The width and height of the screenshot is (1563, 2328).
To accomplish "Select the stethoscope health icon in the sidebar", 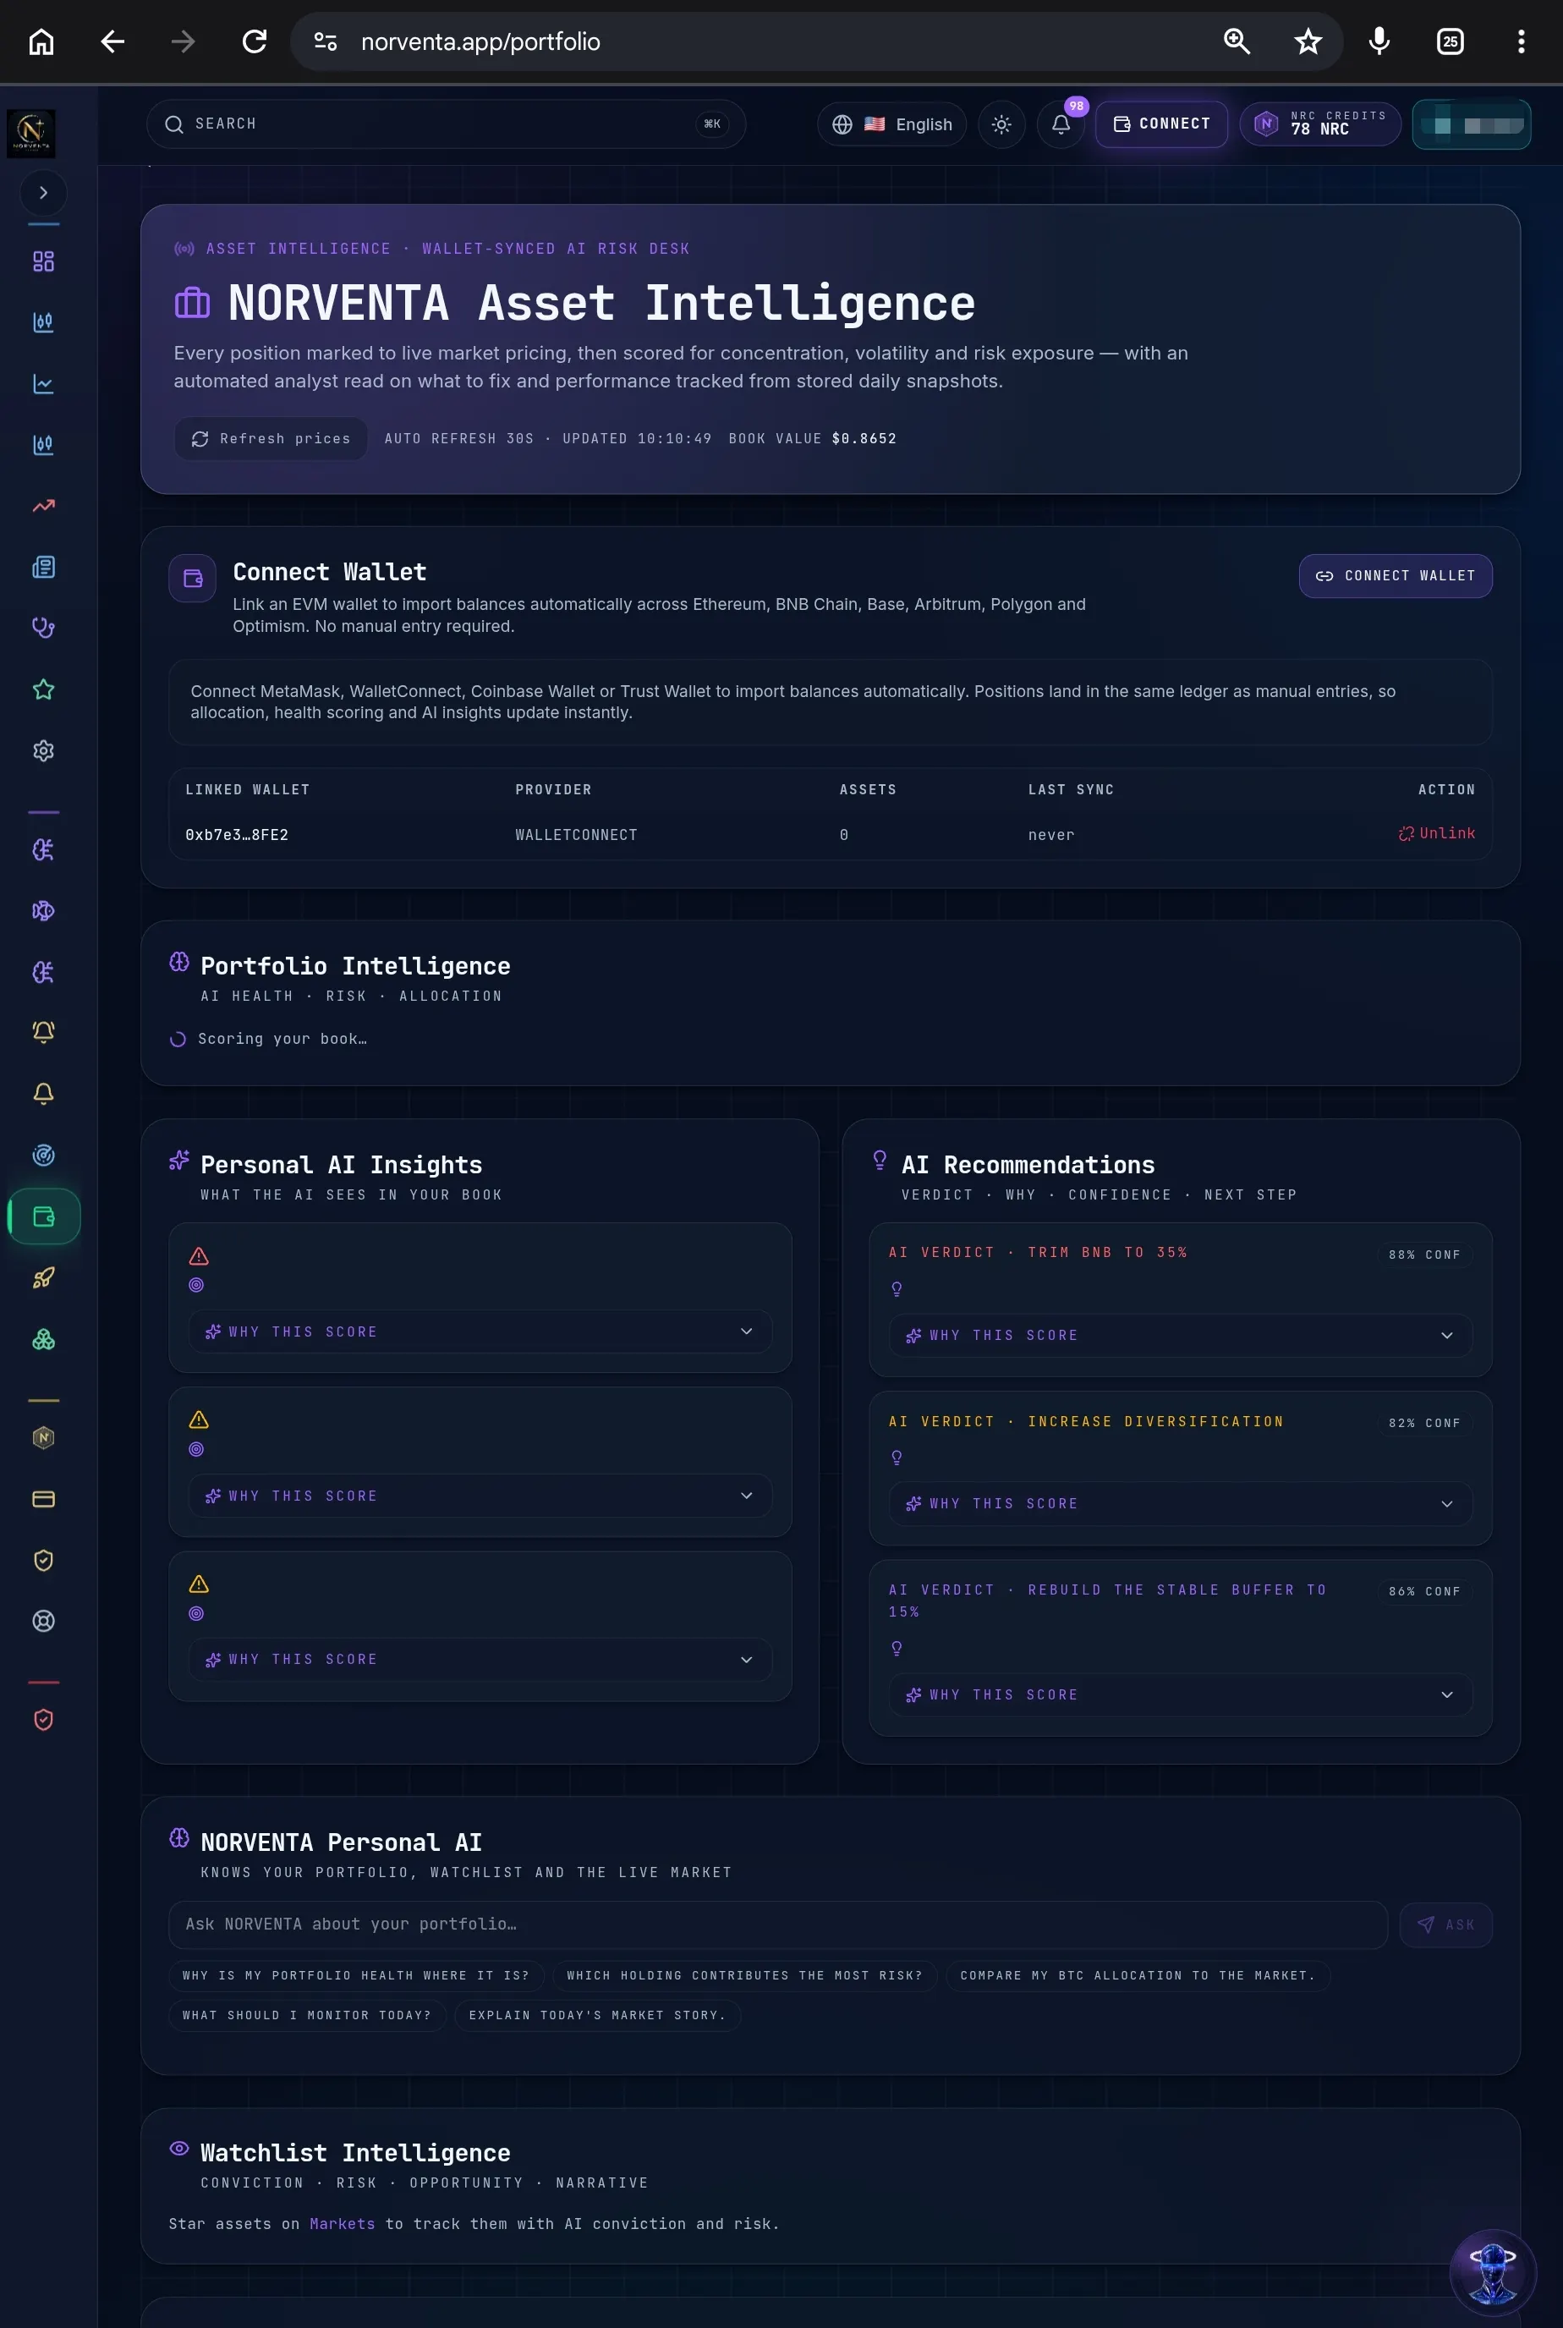I will (x=43, y=629).
